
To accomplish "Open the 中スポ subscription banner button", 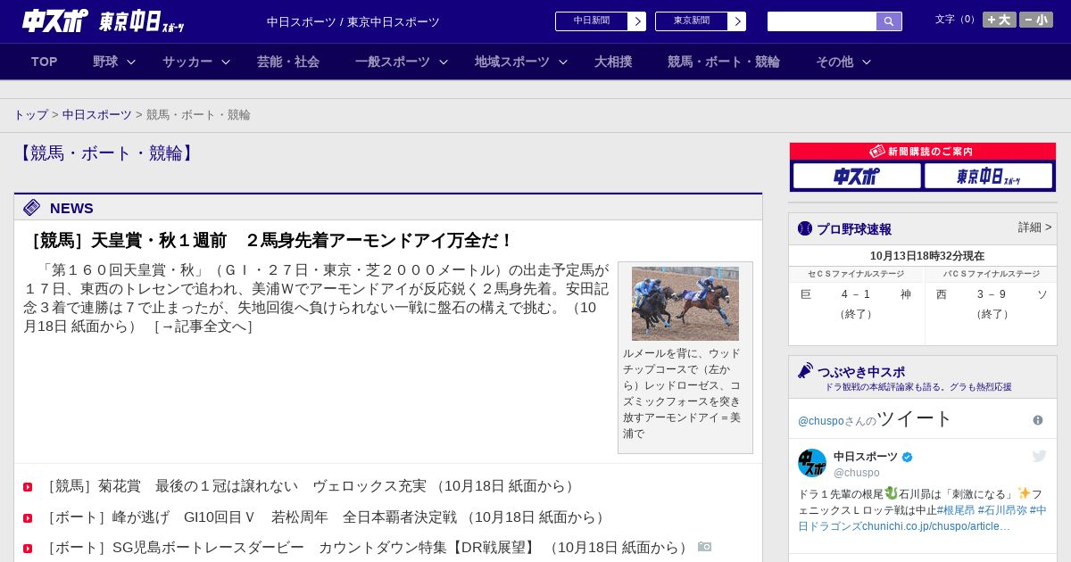I will (857, 176).
